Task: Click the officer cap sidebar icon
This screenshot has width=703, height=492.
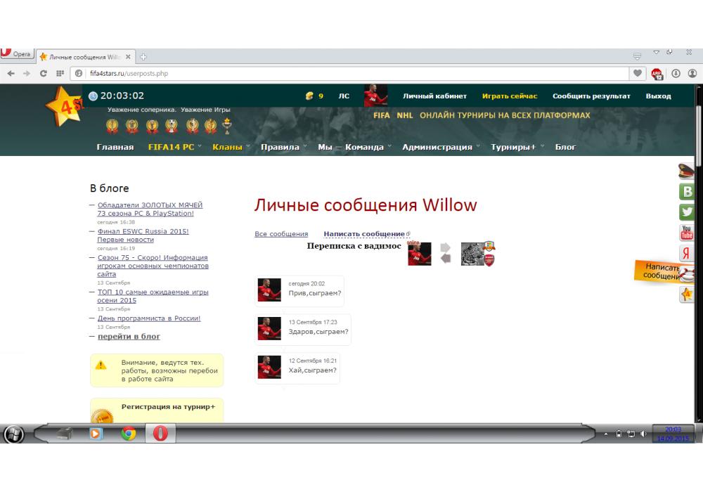Action: tap(685, 171)
